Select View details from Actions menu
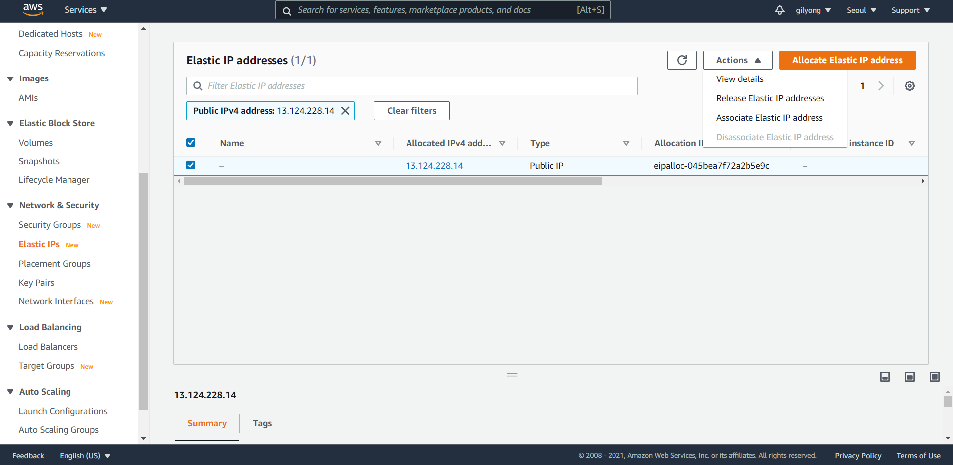This screenshot has height=465, width=953. [x=740, y=79]
